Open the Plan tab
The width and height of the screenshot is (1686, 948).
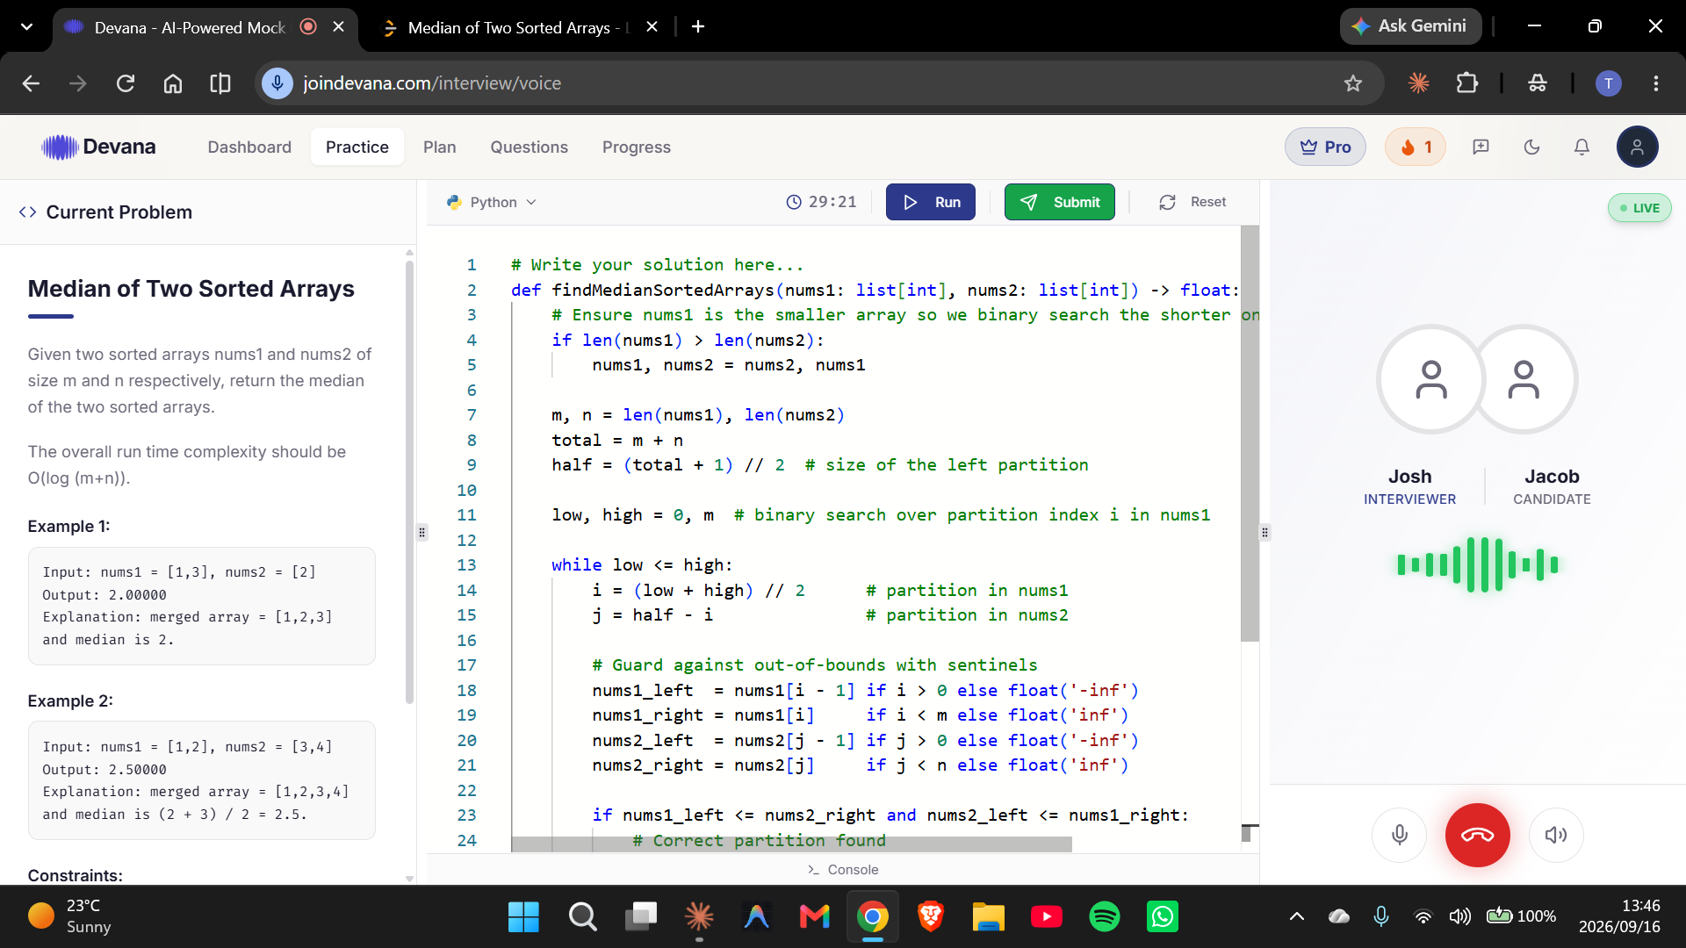click(x=439, y=147)
